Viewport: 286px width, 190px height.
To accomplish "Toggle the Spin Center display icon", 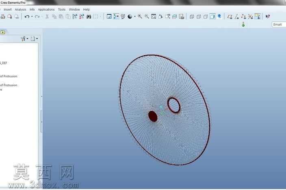I will (116, 17).
